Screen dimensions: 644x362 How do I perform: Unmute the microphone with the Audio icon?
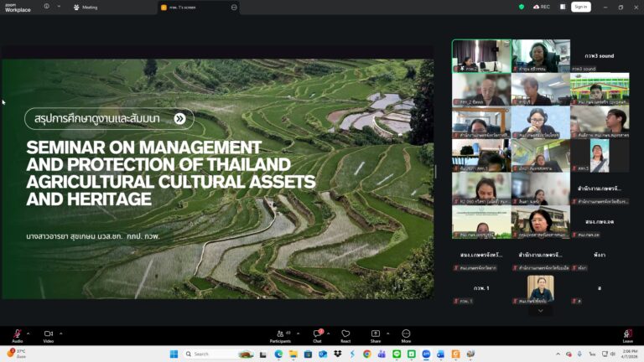click(x=17, y=334)
